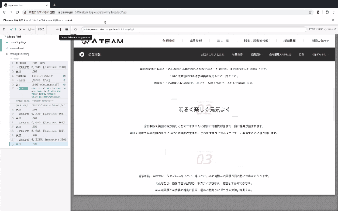
Task: Bookmark this page with the star icon
Action: [310, 12]
